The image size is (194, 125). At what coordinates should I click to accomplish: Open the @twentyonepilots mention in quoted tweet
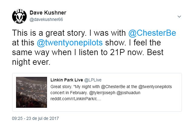click(x=155, y=87)
